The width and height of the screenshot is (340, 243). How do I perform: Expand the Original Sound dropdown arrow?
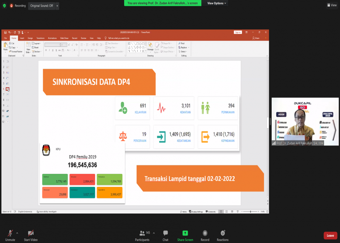(57, 6)
